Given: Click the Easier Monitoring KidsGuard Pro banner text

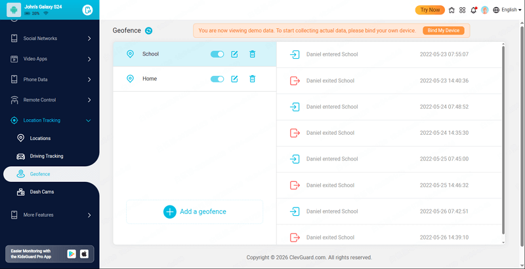Looking at the screenshot, I should pos(31,254).
